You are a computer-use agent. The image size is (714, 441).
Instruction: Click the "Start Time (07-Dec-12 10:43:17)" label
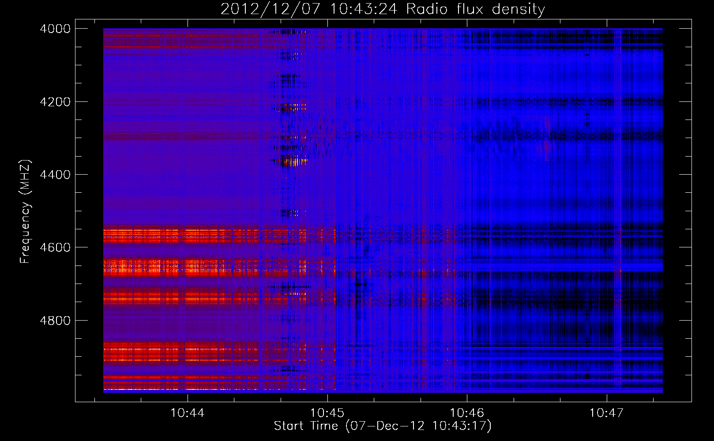(383, 426)
